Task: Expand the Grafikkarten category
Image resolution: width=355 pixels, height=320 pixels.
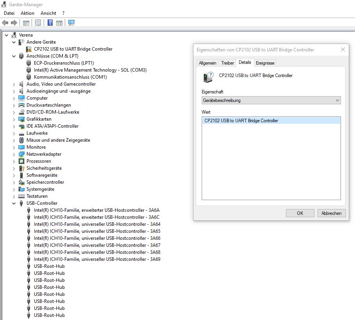Action: [x=14, y=119]
